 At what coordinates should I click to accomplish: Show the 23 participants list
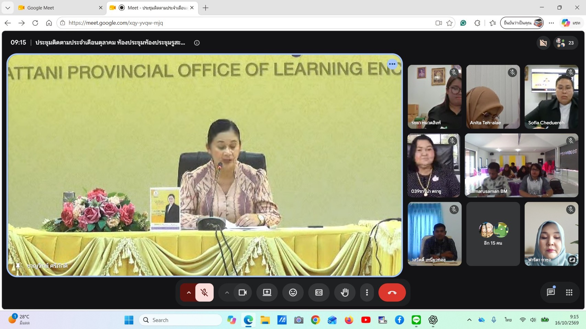pyautogui.click(x=566, y=43)
